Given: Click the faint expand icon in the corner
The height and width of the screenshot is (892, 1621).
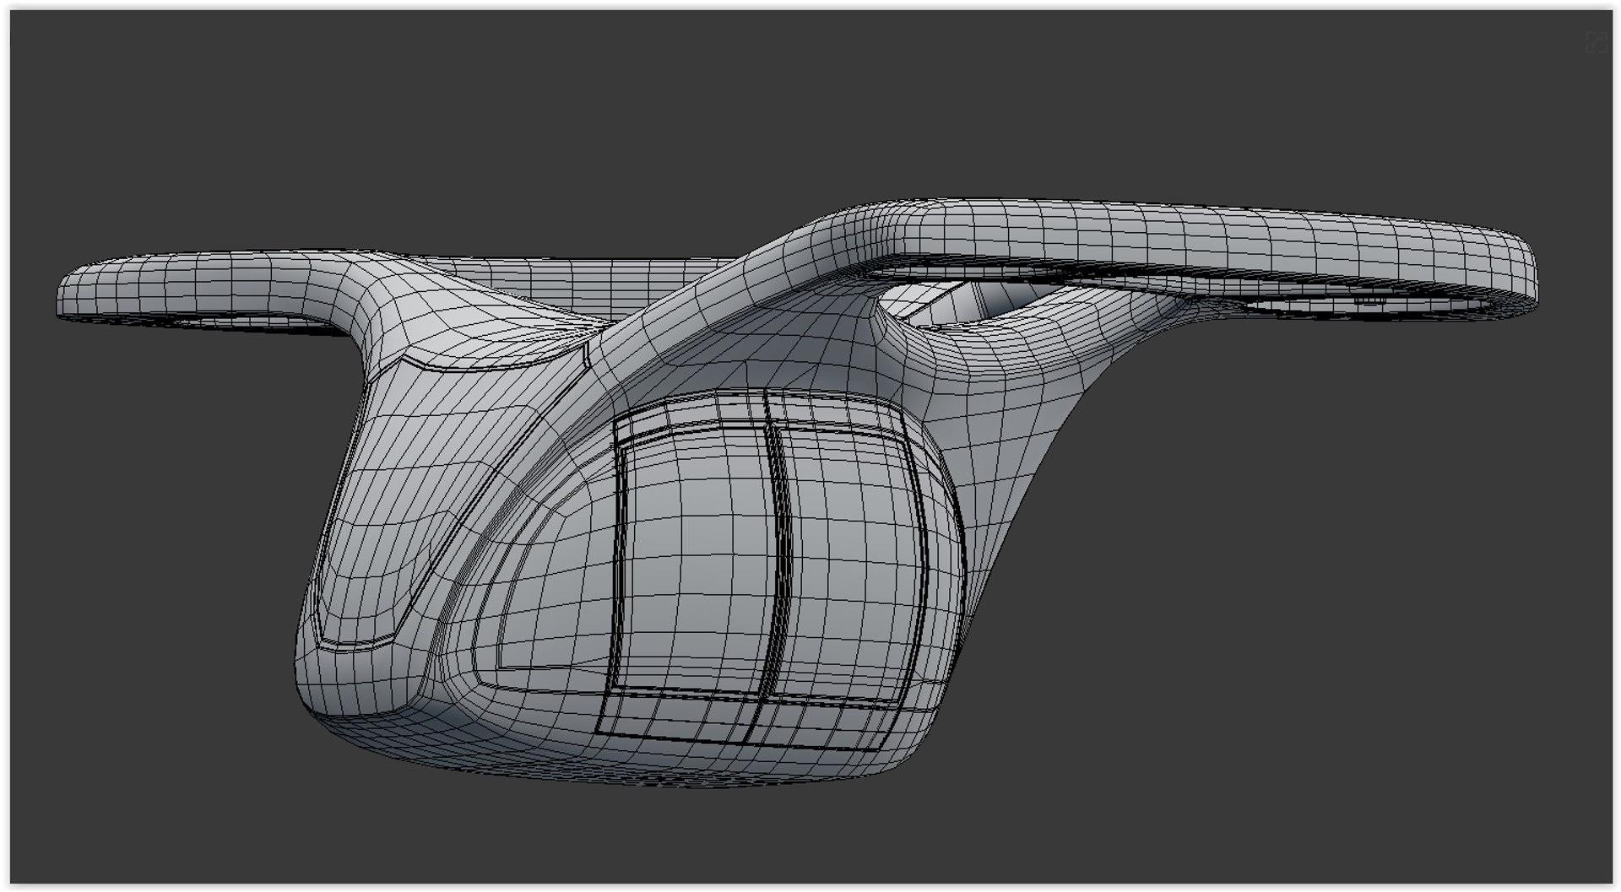Looking at the screenshot, I should [x=1597, y=41].
